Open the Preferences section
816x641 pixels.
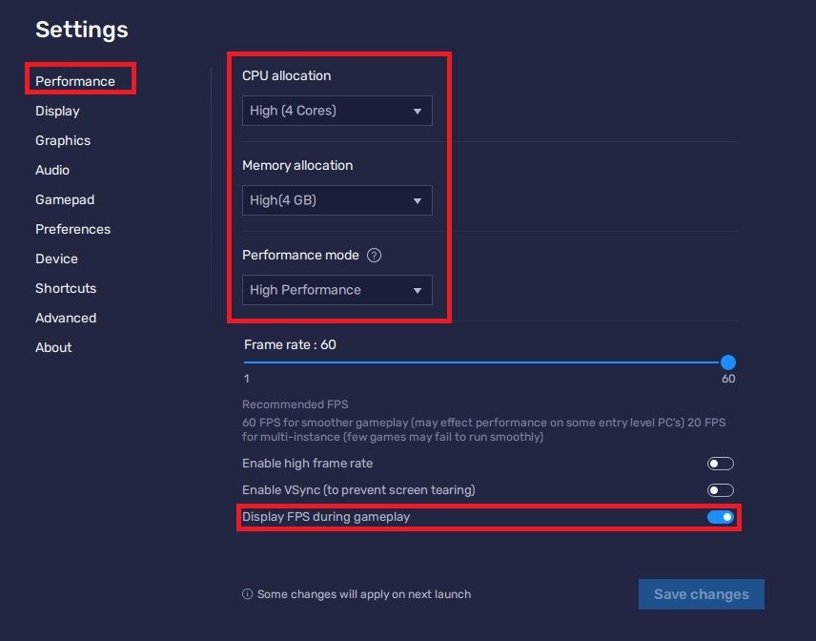pos(72,229)
